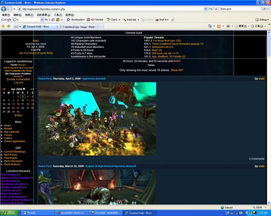The image size is (271, 216).
Task: Click Add to Favorites star-plus icon
Action: click(x=9, y=26)
